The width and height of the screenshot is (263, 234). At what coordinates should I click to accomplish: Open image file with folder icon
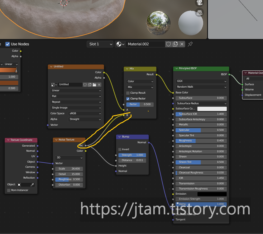(x=94, y=85)
